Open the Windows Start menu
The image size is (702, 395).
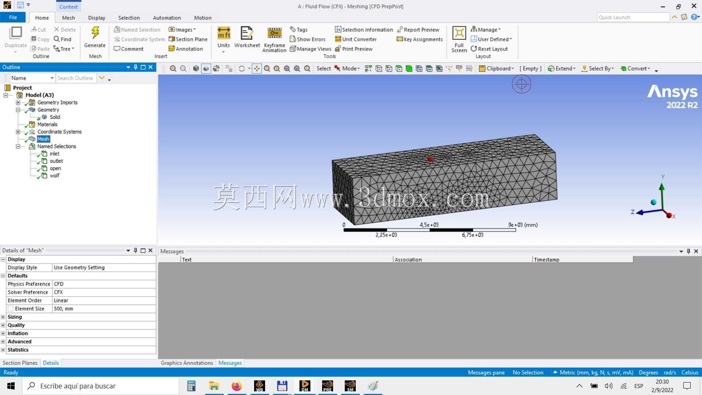(x=11, y=386)
